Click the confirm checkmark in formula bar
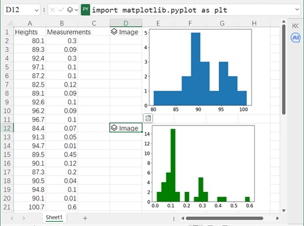Screen dimensions: 304x226 click(x=61, y=10)
